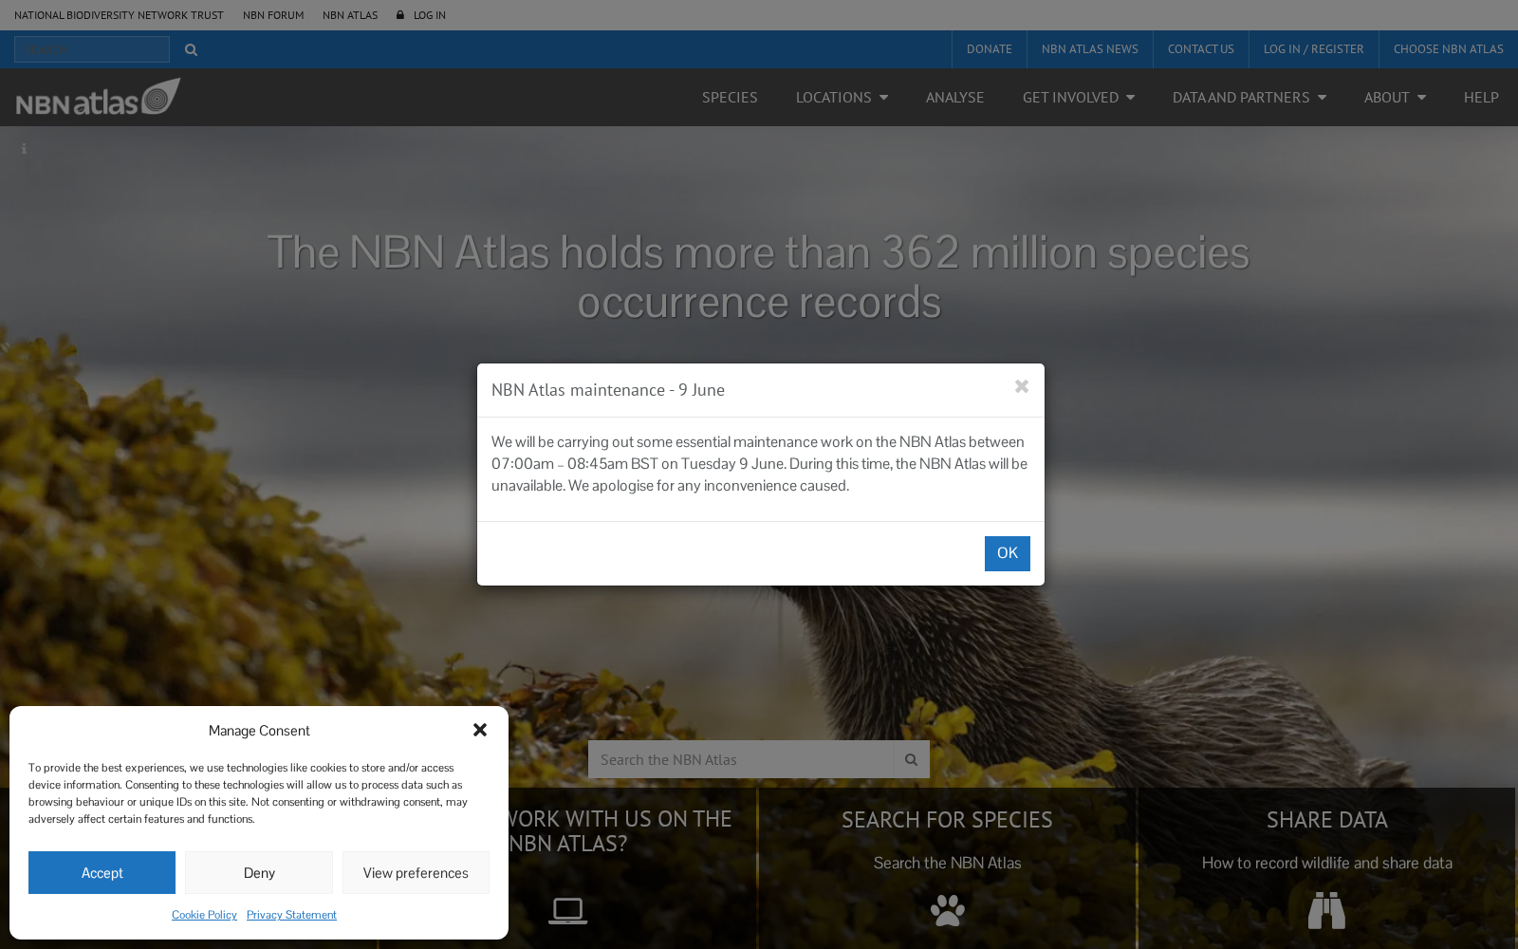Deny cookies in Manage Consent
Image resolution: width=1518 pixels, height=949 pixels.
point(259,872)
